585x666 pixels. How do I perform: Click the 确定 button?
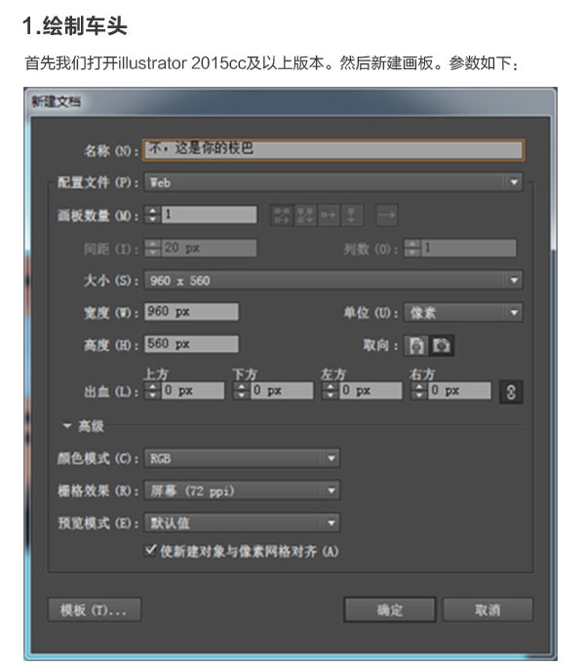coord(390,610)
